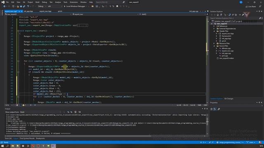The width and height of the screenshot is (264, 148).
Task: Collapse the start() function outlining marker
Action: tap(18, 31)
